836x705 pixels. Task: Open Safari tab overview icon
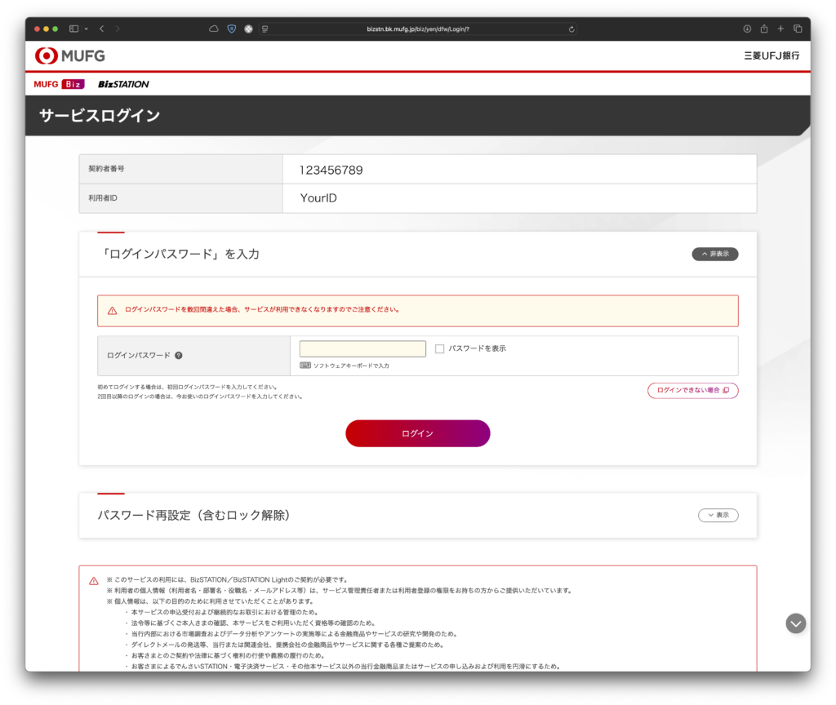point(798,29)
